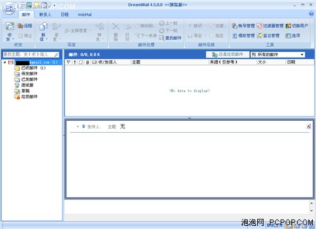
Task: Open 签名管理 signature manager
Action: pyautogui.click(x=269, y=35)
